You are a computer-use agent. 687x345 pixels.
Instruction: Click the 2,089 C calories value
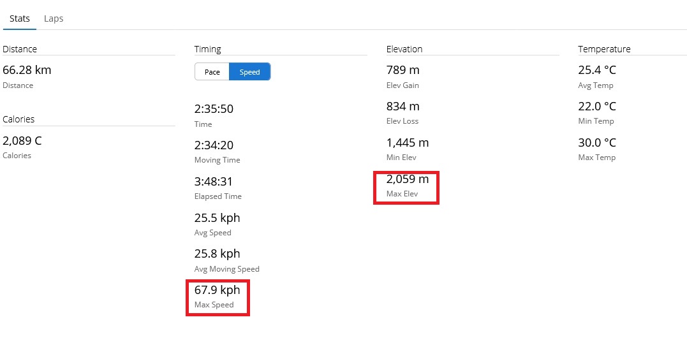22,141
